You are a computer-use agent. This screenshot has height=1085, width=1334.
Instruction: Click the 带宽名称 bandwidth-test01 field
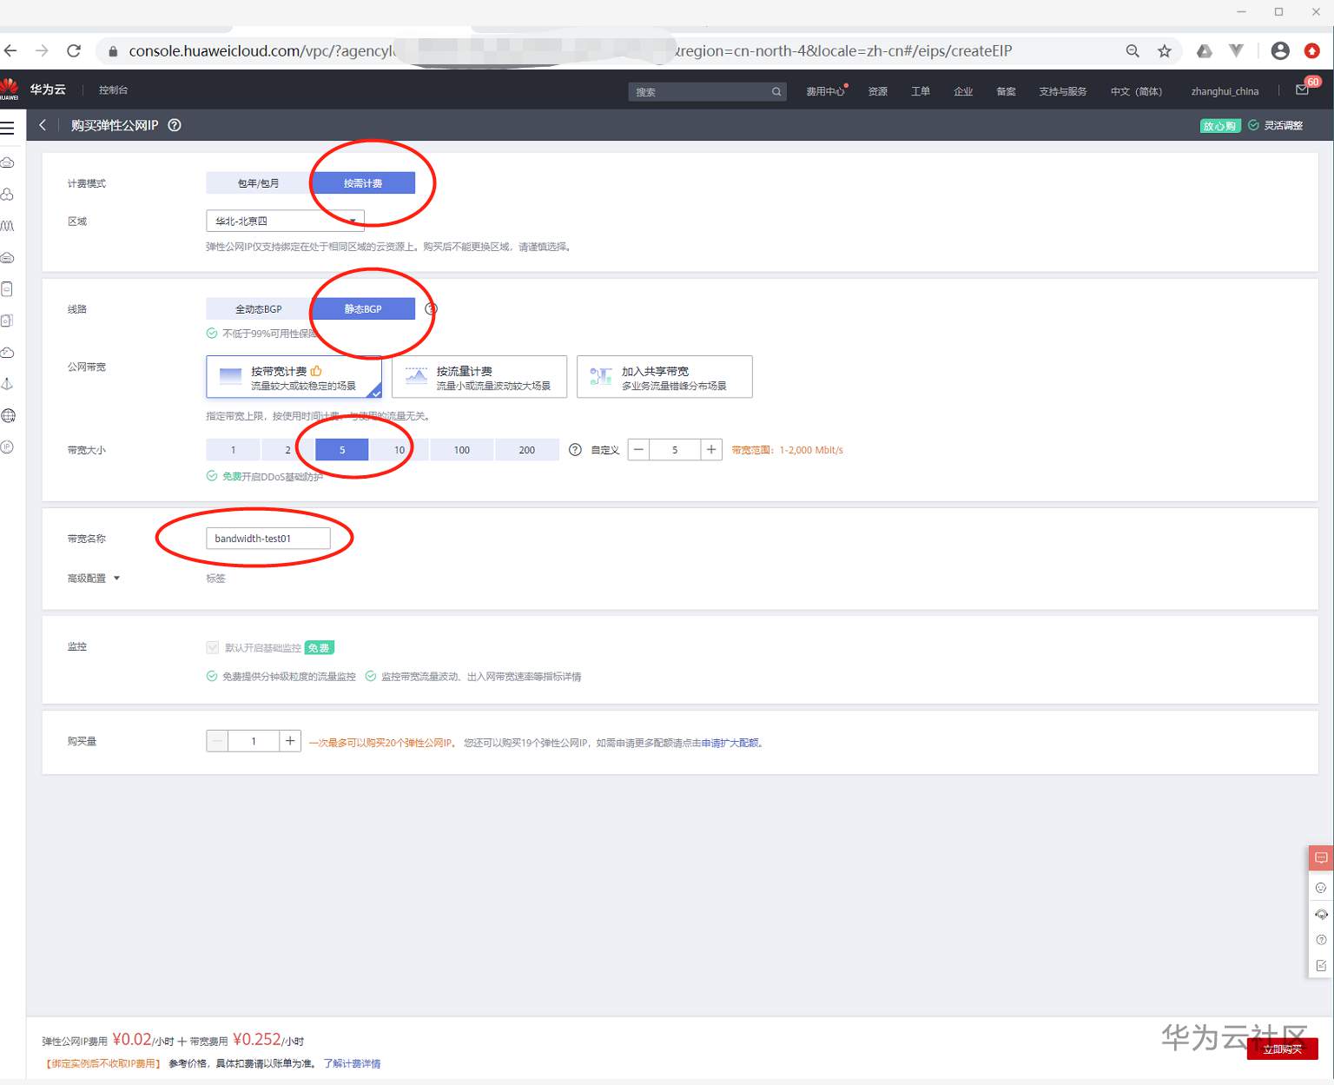(x=268, y=539)
